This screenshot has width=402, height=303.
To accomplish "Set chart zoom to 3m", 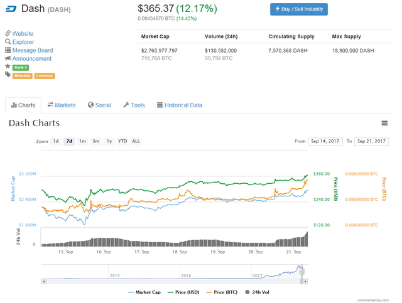I will pos(96,141).
